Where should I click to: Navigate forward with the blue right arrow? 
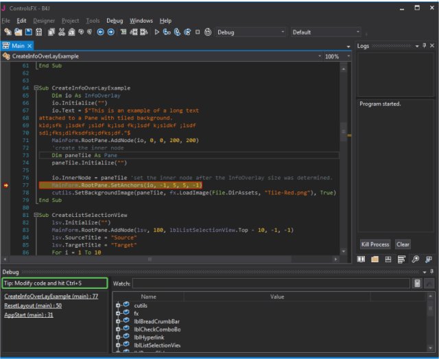coord(111,32)
